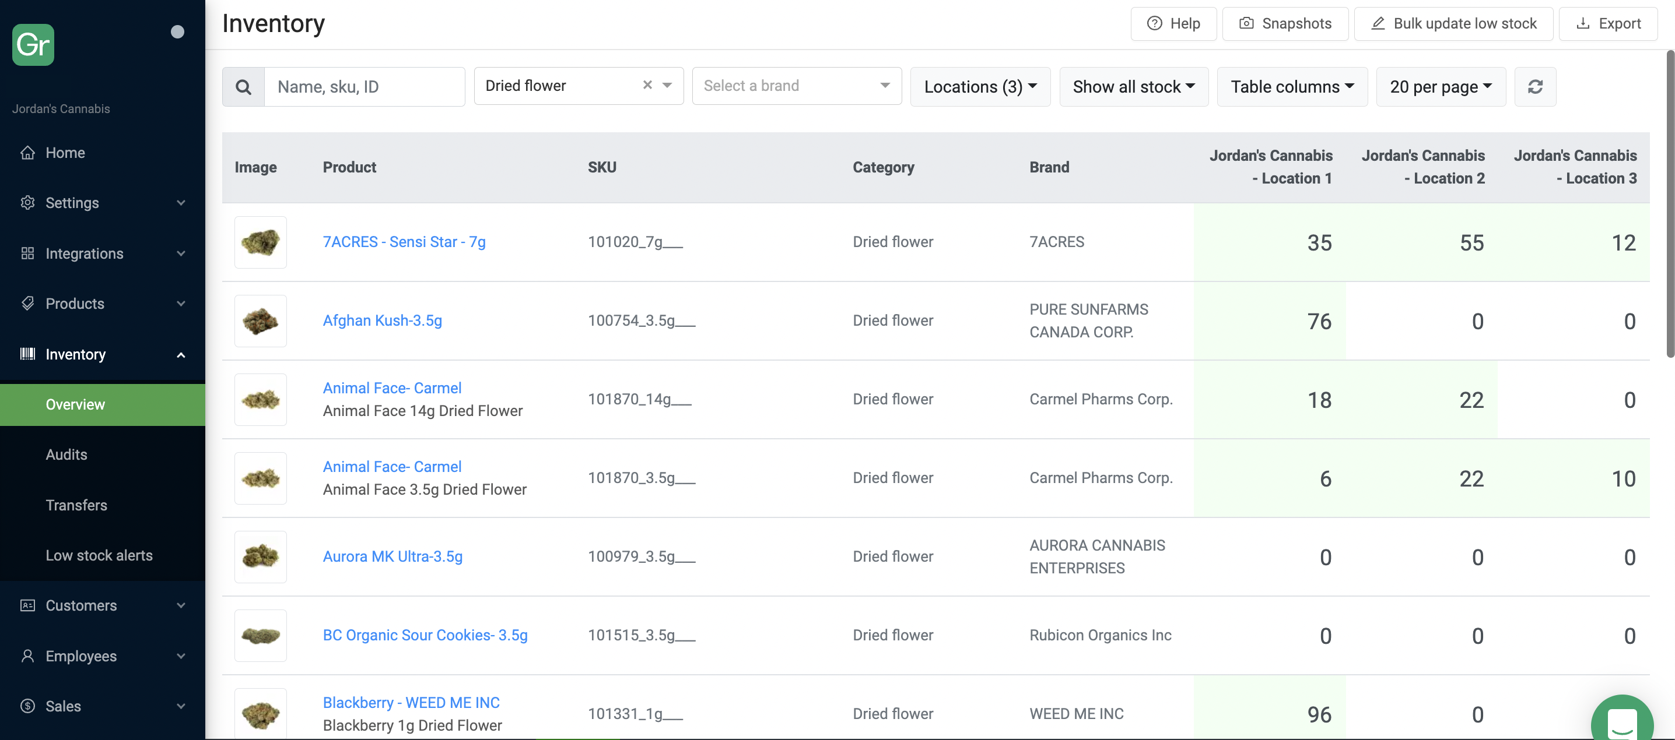Open the 7ACRES - Sensi Star - 7g link
The height and width of the screenshot is (740, 1675).
click(404, 242)
